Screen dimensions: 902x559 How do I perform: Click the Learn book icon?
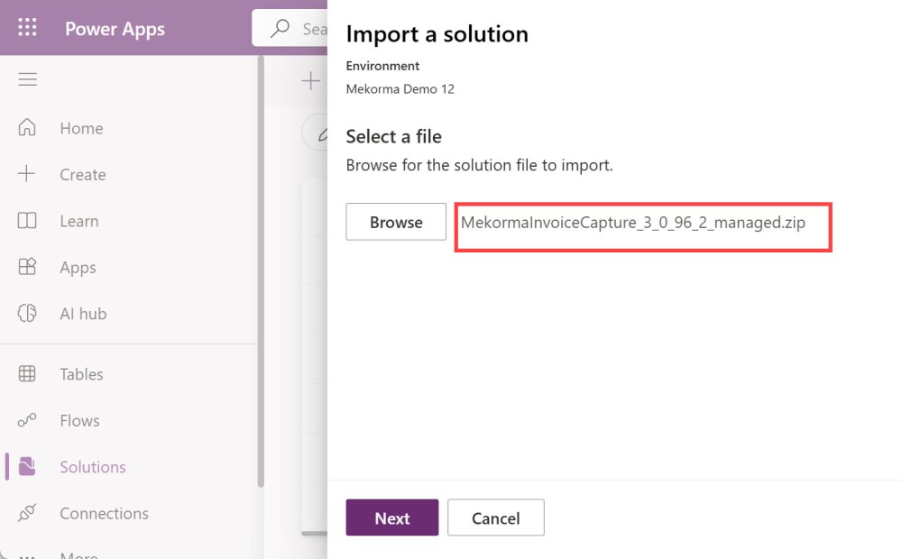pos(27,221)
